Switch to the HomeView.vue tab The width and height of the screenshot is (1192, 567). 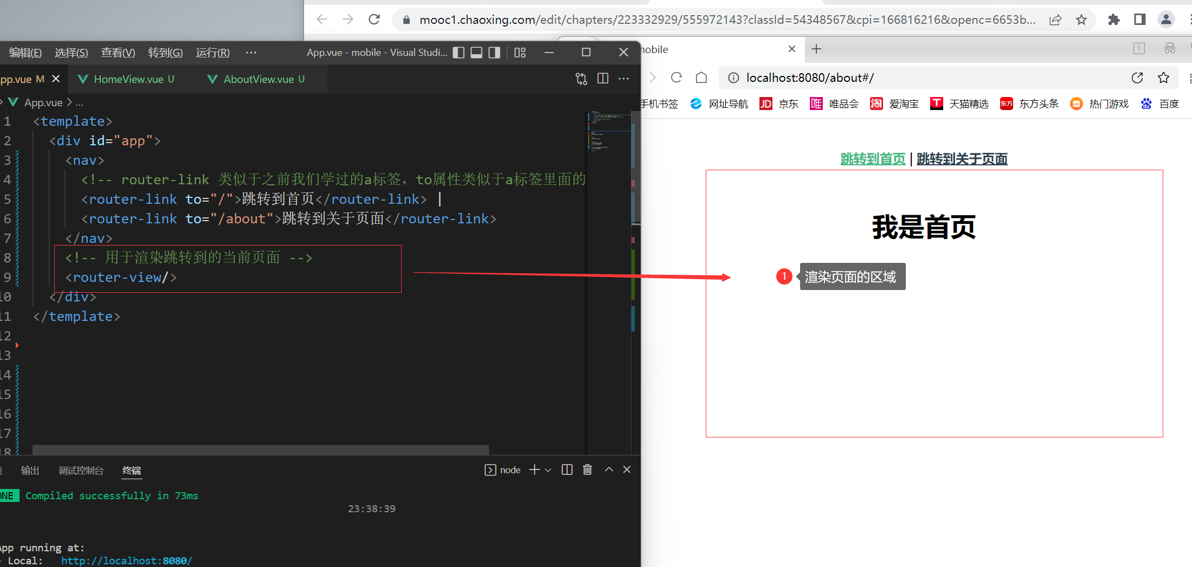[128, 79]
